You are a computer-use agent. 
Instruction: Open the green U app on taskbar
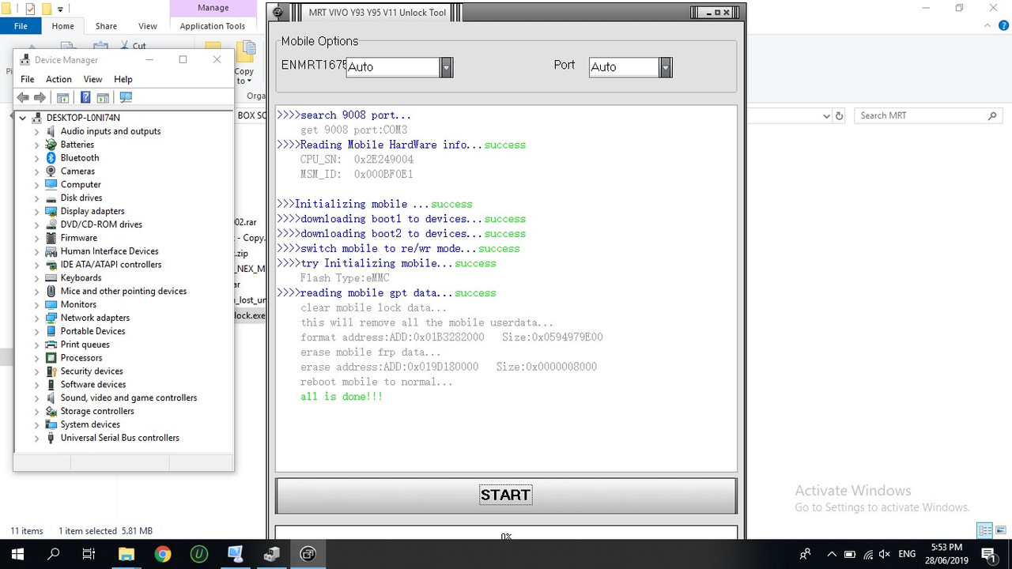coord(199,554)
